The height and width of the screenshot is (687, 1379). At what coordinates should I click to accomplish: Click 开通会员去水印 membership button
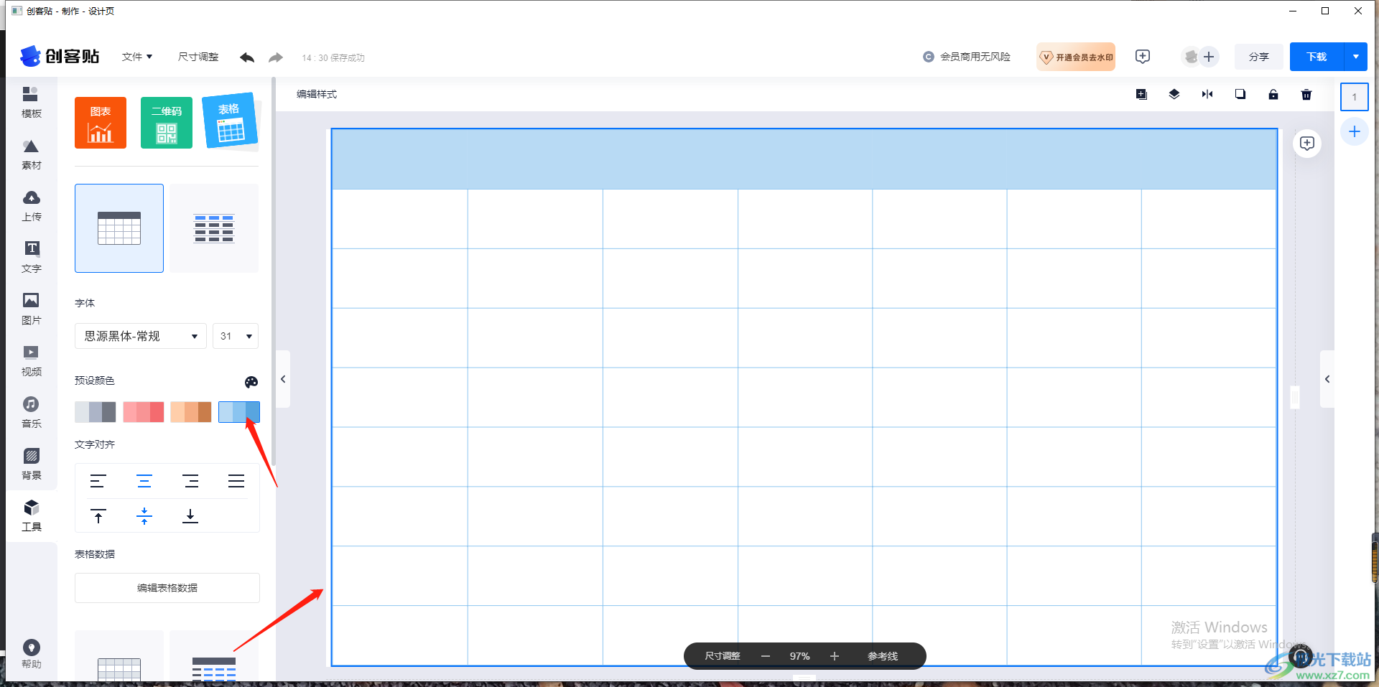click(1076, 57)
